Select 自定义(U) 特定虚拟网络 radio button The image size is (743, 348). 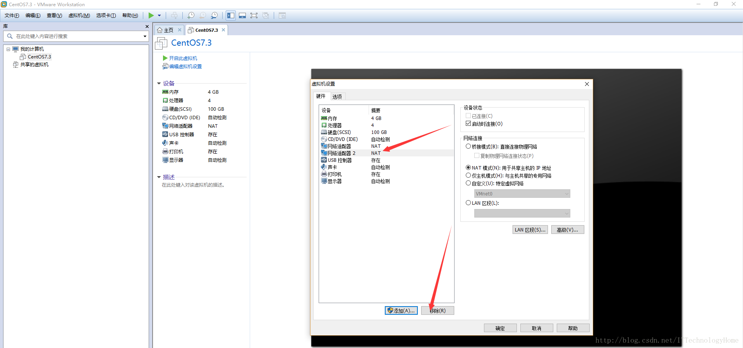pyautogui.click(x=468, y=183)
